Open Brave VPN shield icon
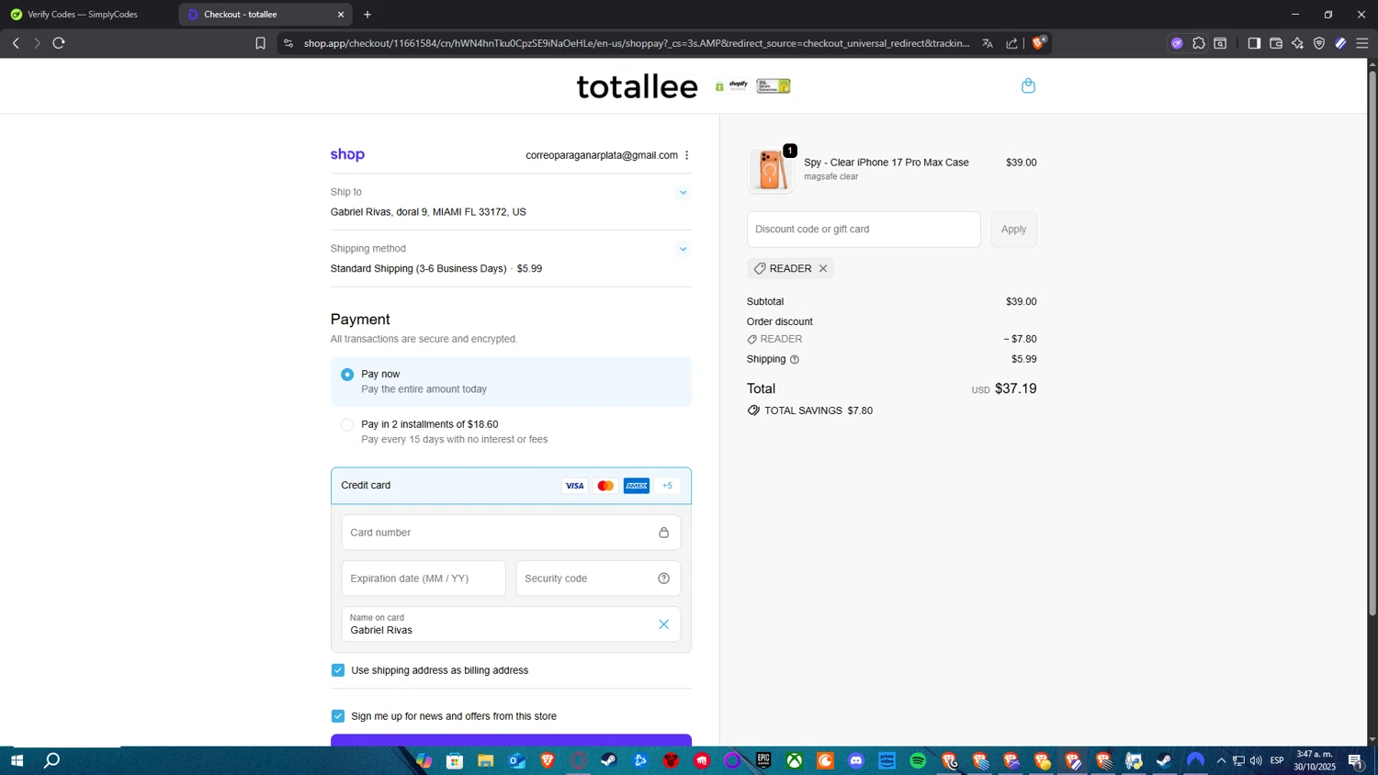 pos(1319,43)
